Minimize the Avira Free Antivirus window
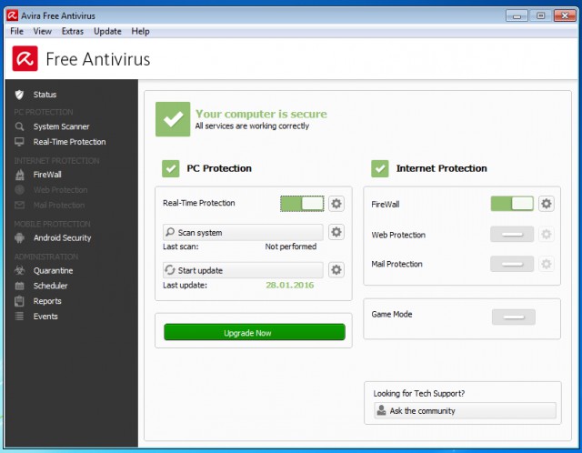The image size is (582, 453). [x=517, y=15]
